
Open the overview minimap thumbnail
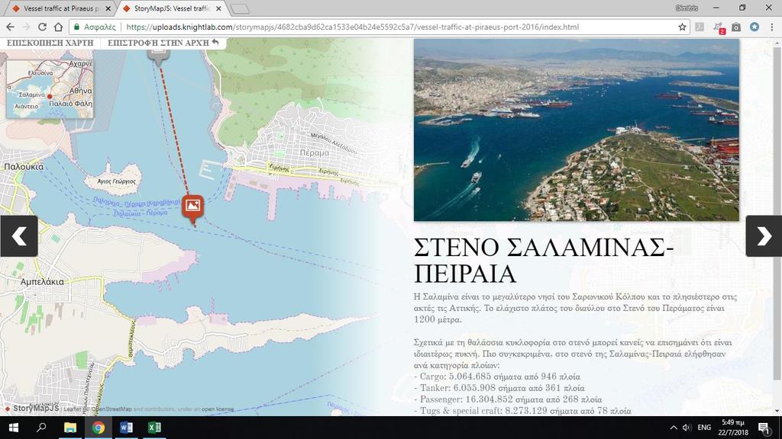pyautogui.click(x=50, y=89)
